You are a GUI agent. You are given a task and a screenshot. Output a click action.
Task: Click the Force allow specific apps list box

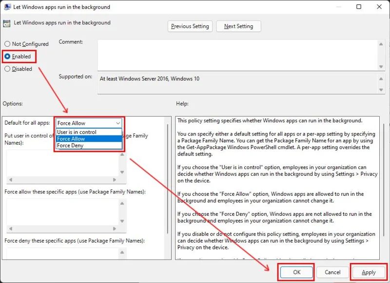(x=62, y=212)
